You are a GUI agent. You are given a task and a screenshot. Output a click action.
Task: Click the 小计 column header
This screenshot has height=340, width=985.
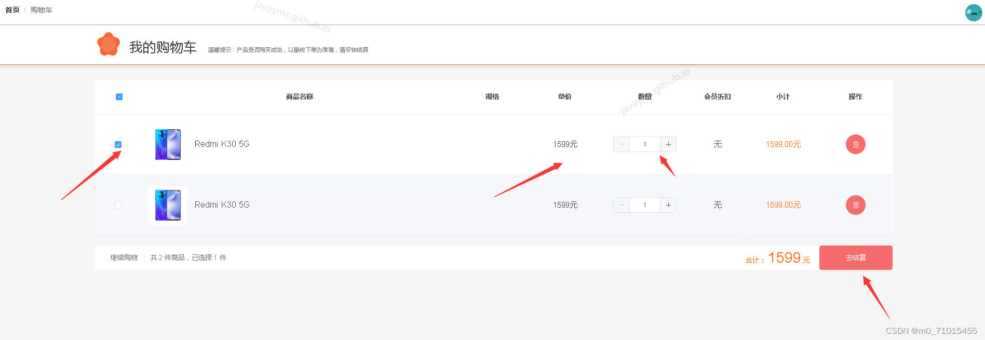pos(782,97)
